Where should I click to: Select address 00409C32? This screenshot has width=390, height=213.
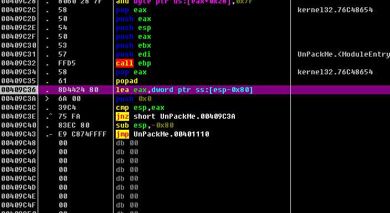click(19, 63)
